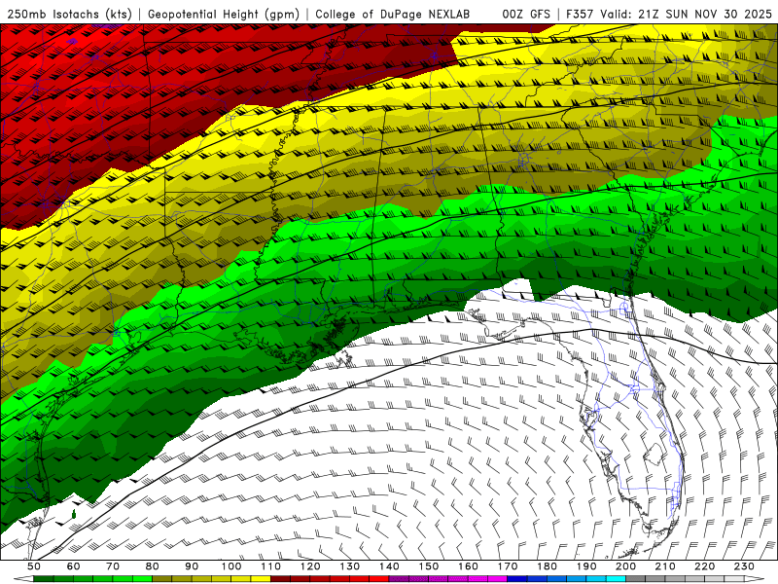Screen dimensions: 778x584
Task: Click the legend value '140'
Action: [389, 566]
